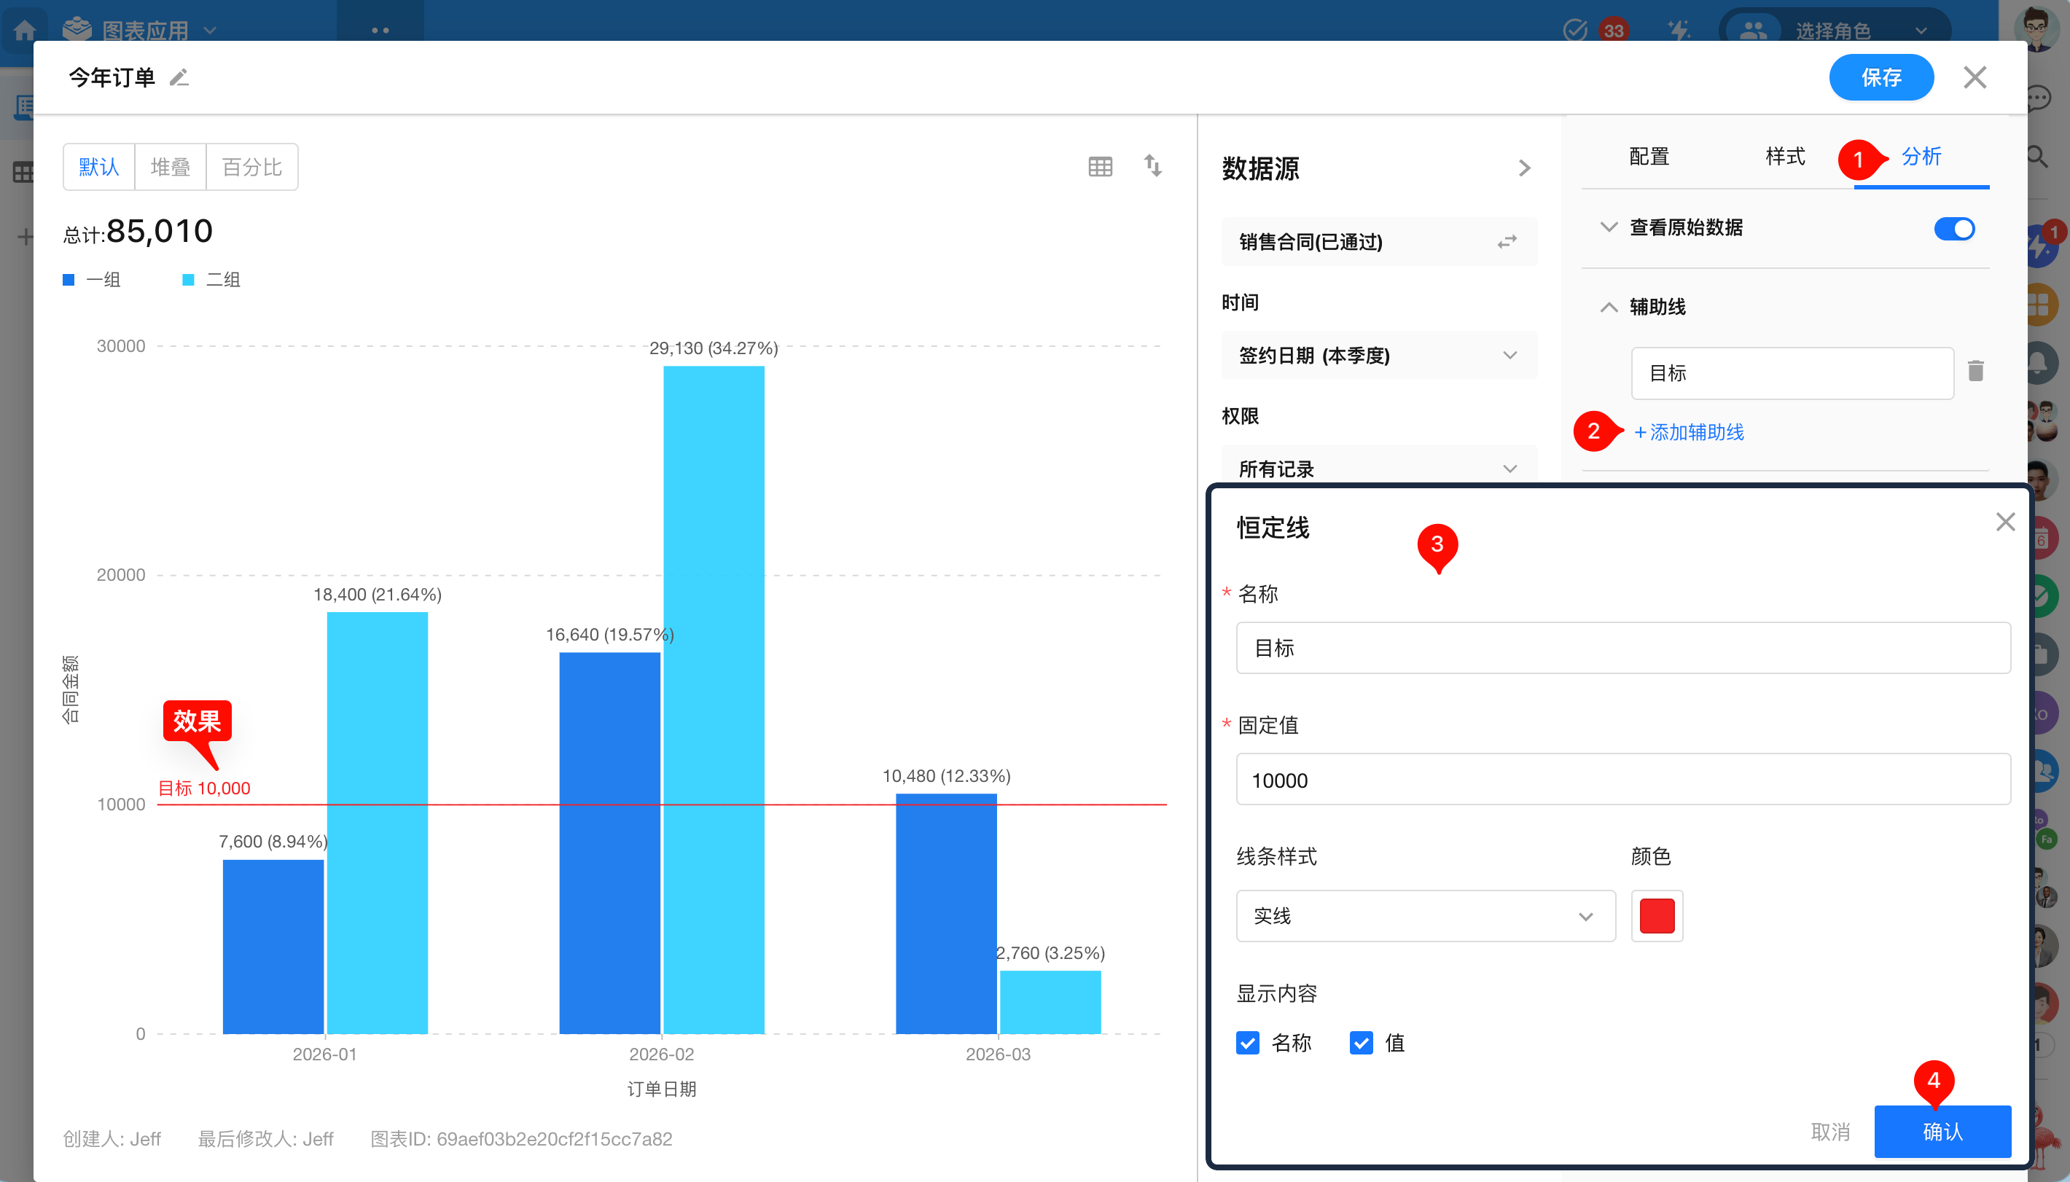Click the pencil icon to rename 今年订单
Screen dimensions: 2070x1182
pos(179,78)
